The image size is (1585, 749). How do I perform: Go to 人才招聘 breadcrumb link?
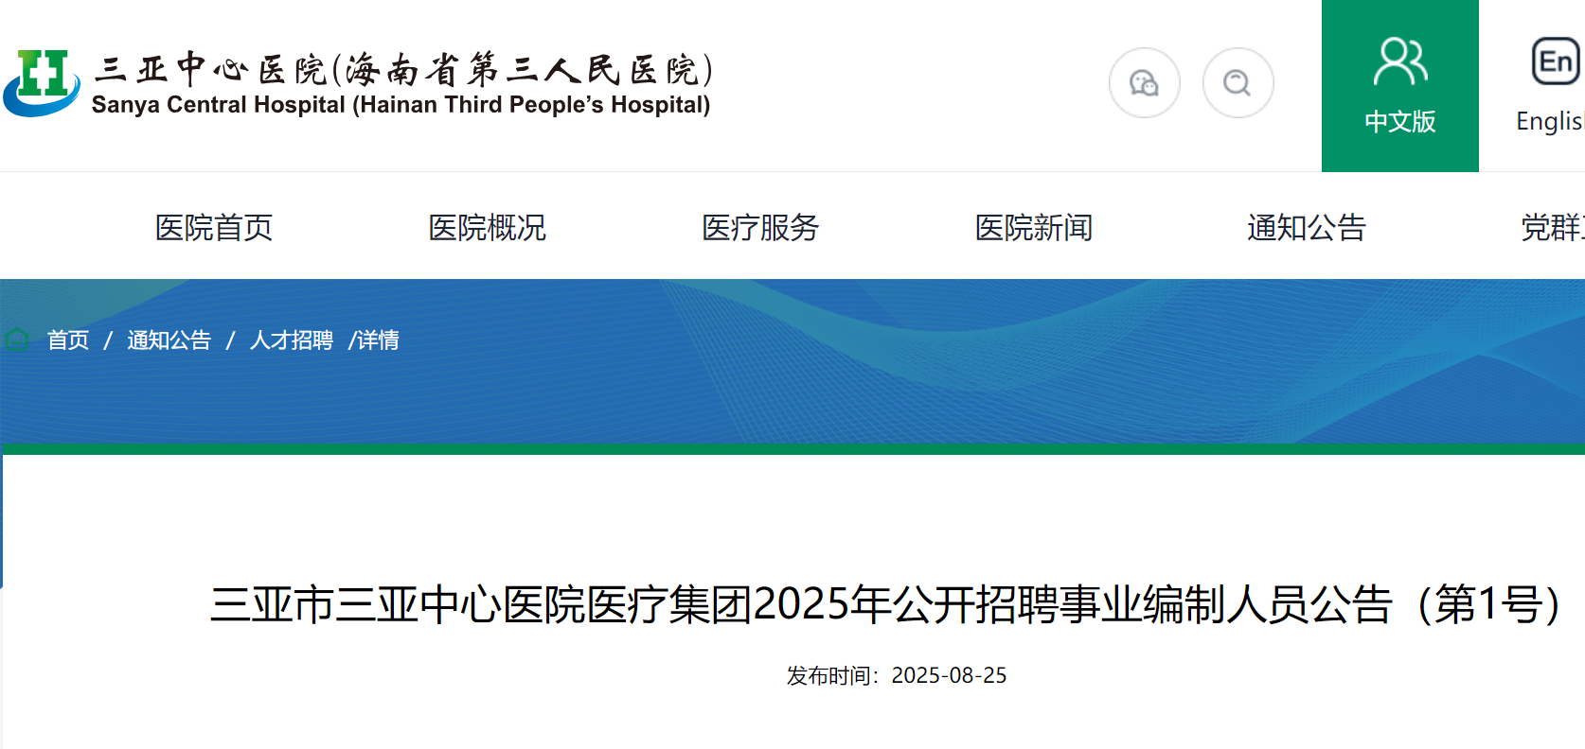tap(292, 340)
